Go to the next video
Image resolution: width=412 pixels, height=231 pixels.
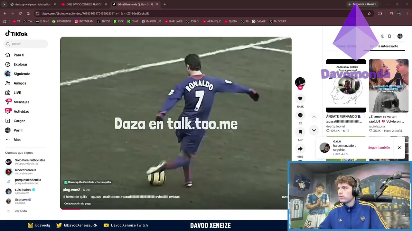coord(314,130)
